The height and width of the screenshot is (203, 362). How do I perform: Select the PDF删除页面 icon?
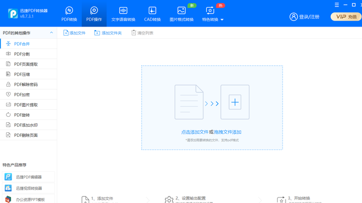9,135
